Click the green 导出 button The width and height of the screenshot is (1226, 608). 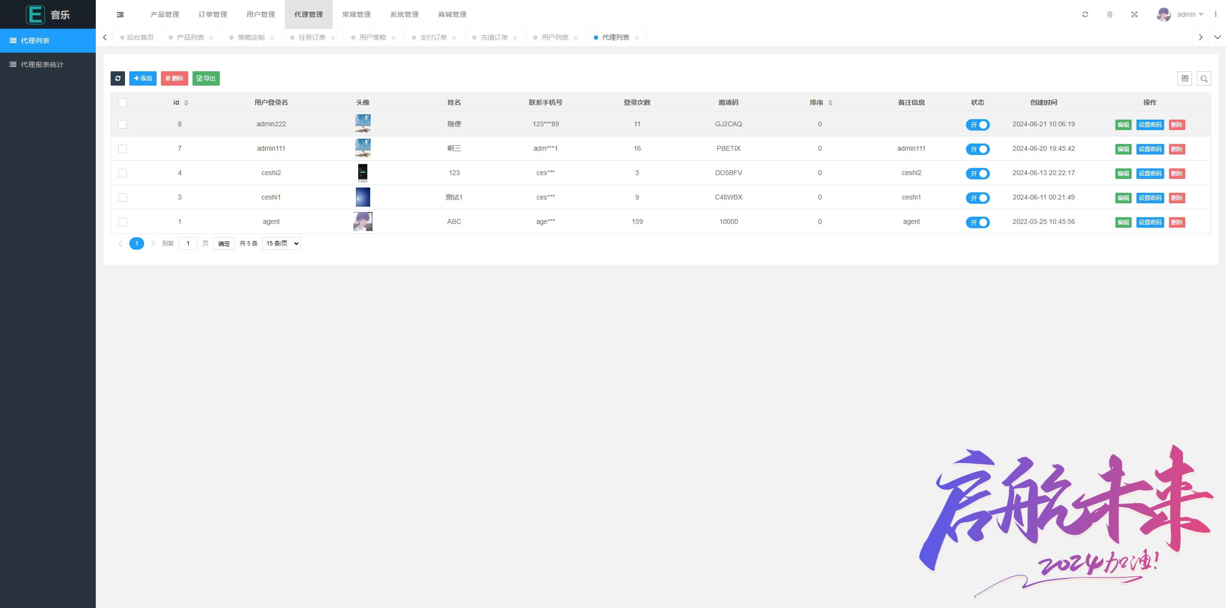click(206, 78)
